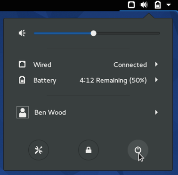
Task: Select the Wired menu entry
Action: [88, 65]
